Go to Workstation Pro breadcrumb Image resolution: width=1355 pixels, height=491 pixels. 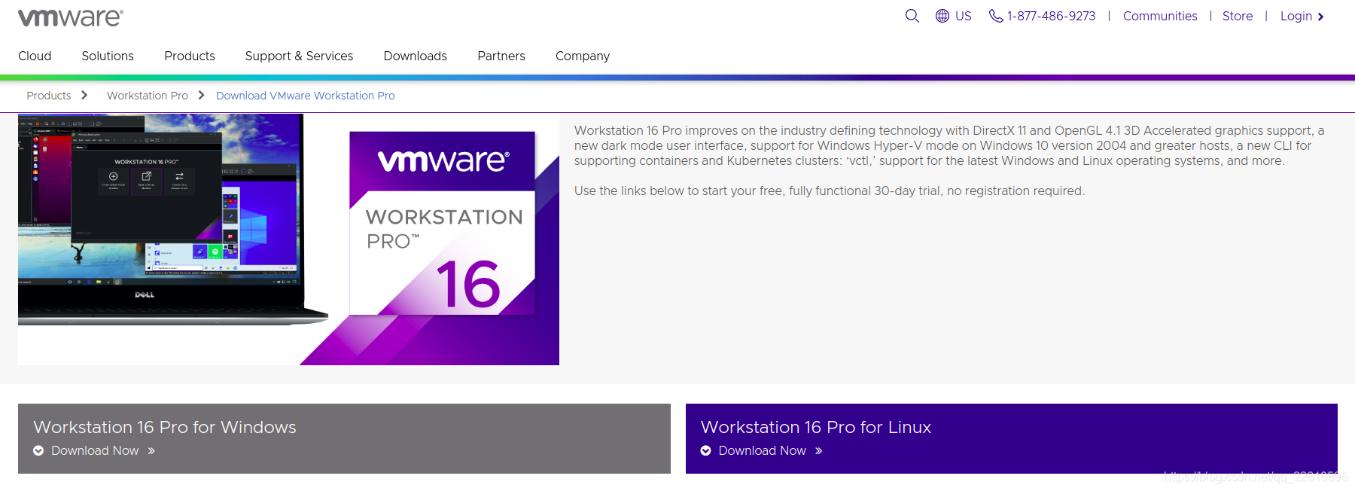[148, 96]
